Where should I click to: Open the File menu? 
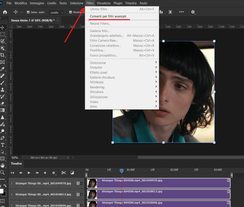9,3
